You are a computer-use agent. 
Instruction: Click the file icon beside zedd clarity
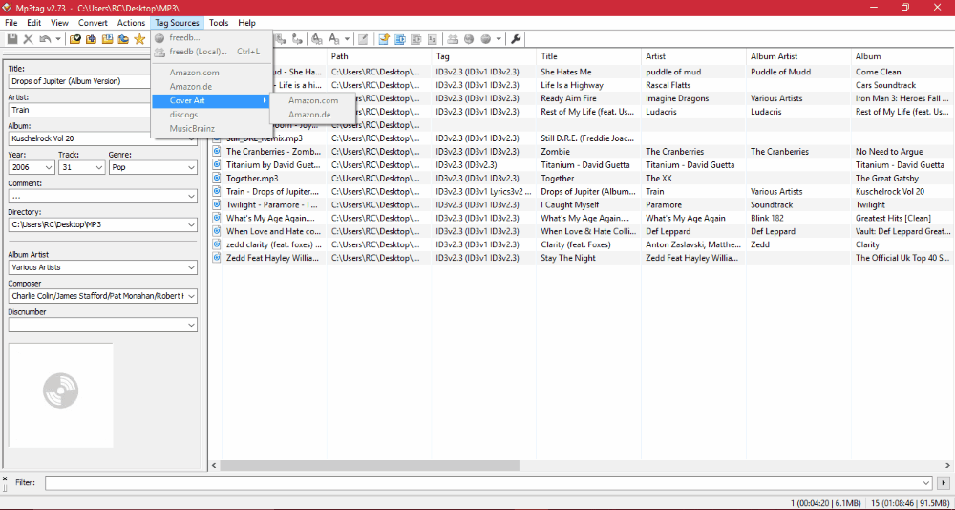click(x=216, y=244)
